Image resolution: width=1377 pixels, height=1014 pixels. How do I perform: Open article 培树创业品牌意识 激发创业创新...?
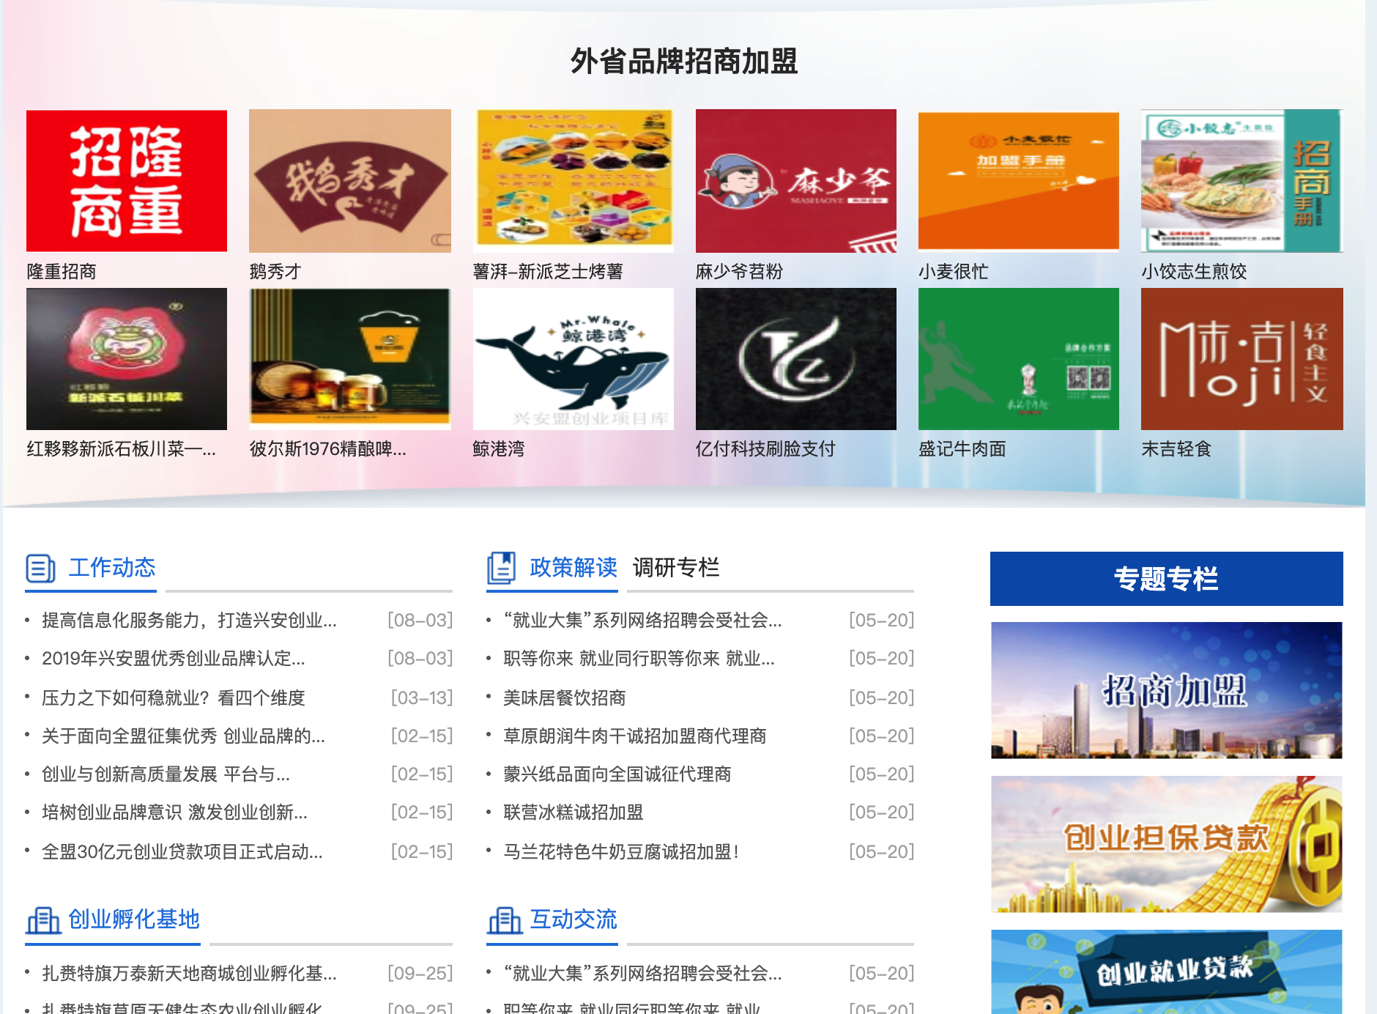point(174,813)
